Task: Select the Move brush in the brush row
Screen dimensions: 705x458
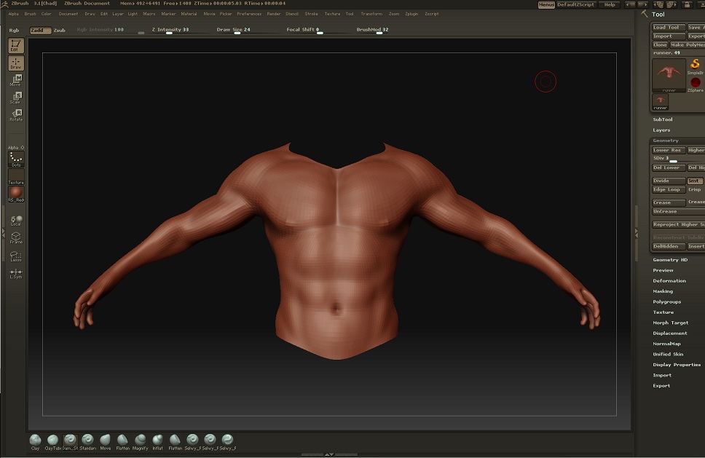Action: 105,442
